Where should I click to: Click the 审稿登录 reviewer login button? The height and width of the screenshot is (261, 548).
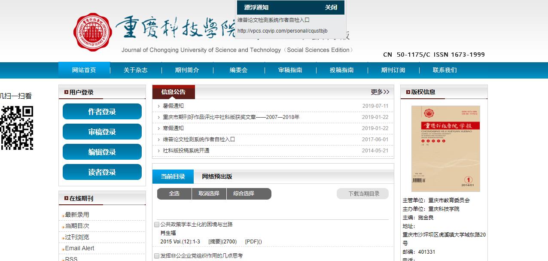(102, 132)
